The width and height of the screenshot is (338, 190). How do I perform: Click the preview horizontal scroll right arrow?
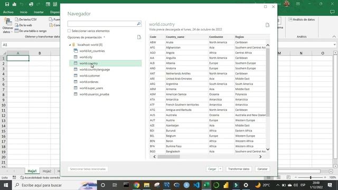click(x=260, y=157)
